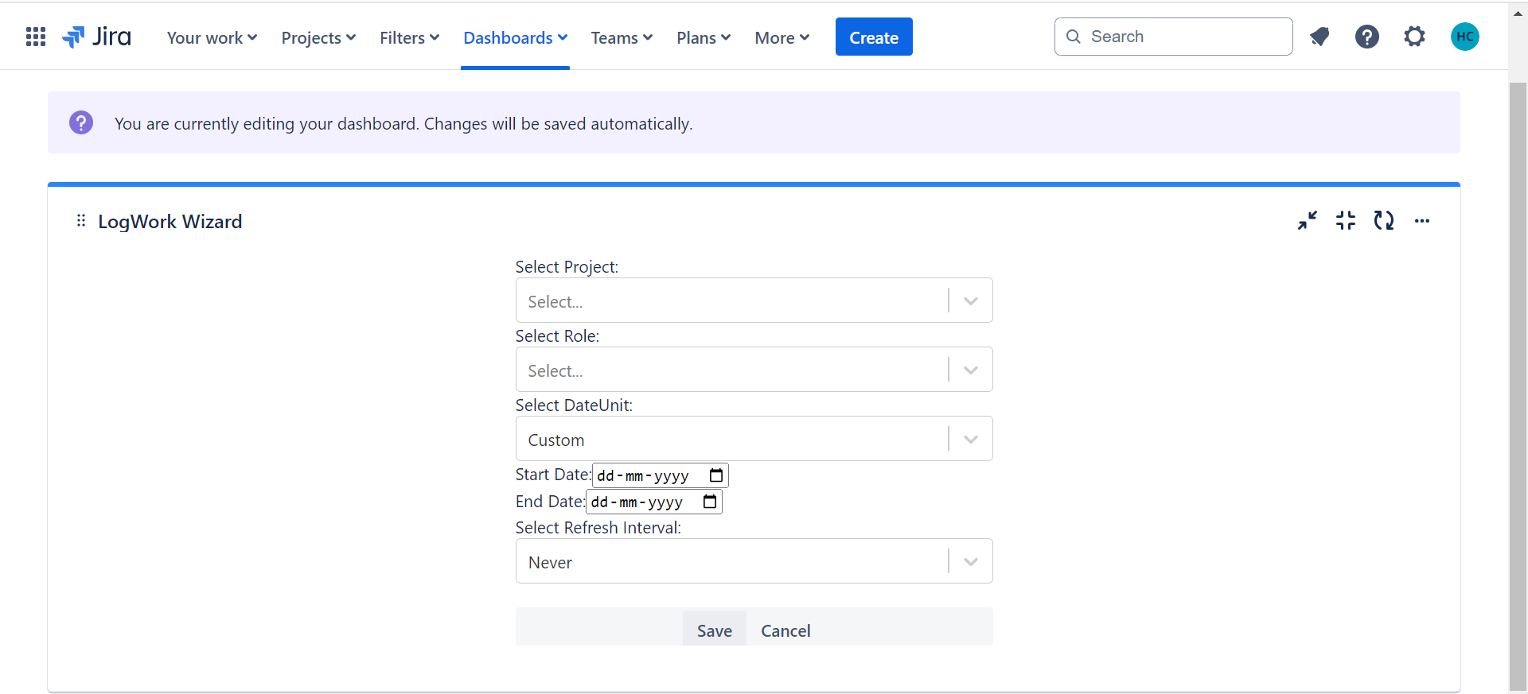Click the Save button

(x=714, y=630)
